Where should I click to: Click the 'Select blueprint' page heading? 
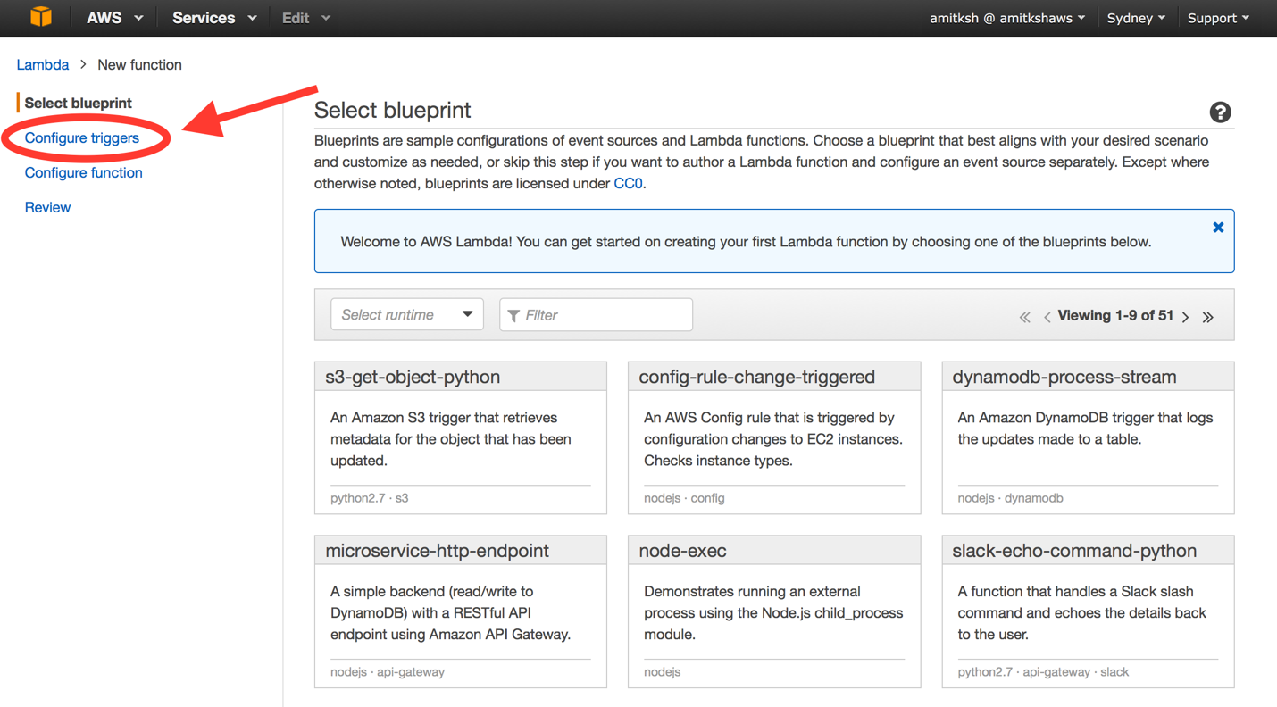(392, 110)
